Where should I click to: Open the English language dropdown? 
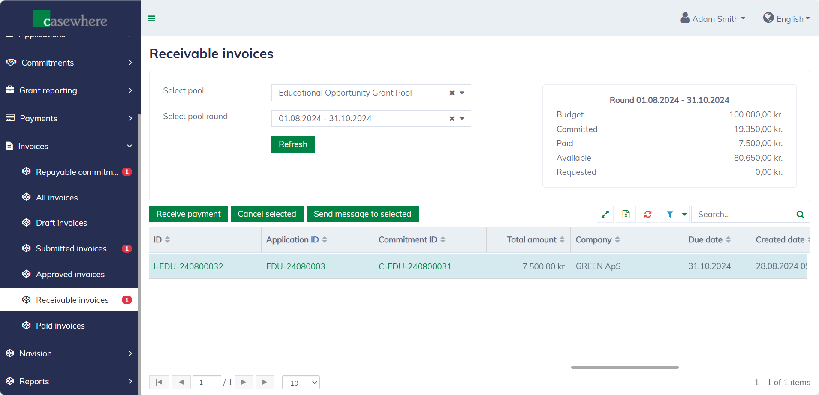[786, 19]
